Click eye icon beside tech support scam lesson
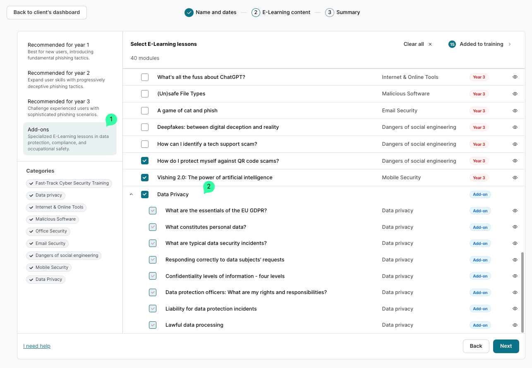Image resolution: width=532 pixels, height=368 pixels. 515,144
